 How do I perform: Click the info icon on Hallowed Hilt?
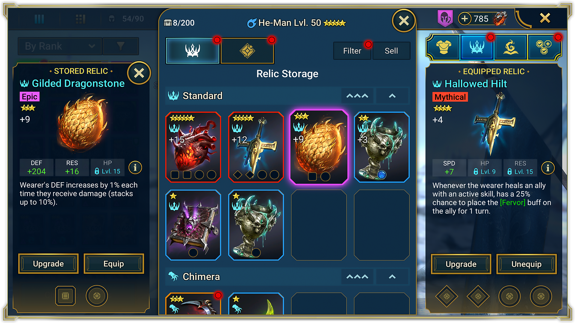(548, 168)
